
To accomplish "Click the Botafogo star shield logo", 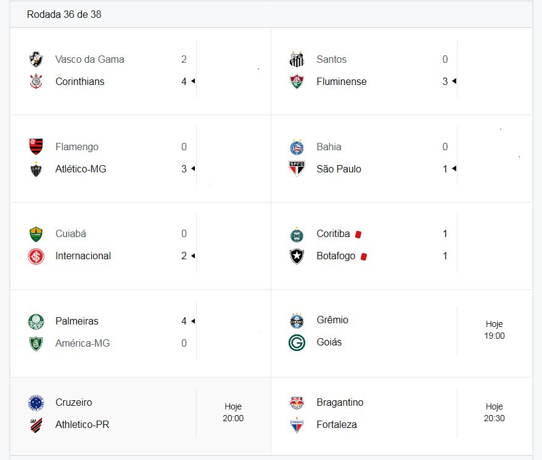I will 297,256.
